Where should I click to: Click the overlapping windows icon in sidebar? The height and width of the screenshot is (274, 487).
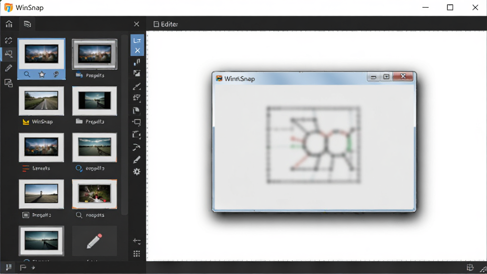click(9, 83)
